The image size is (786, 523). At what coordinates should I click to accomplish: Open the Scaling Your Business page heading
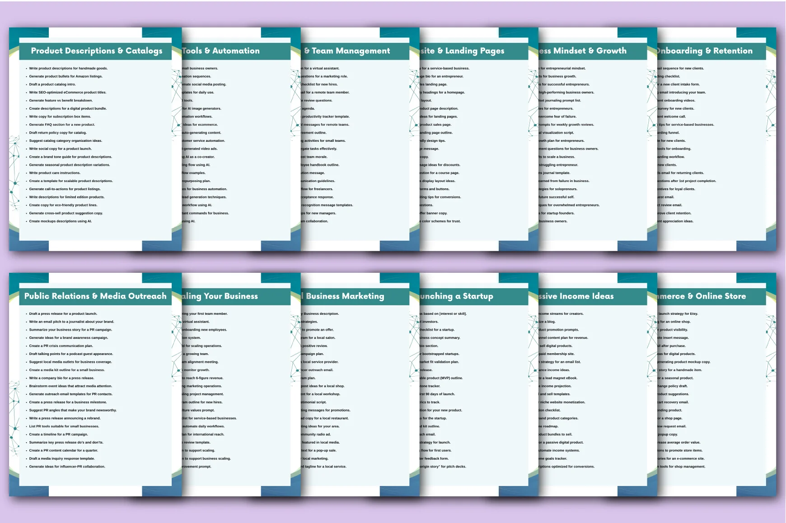click(x=220, y=296)
